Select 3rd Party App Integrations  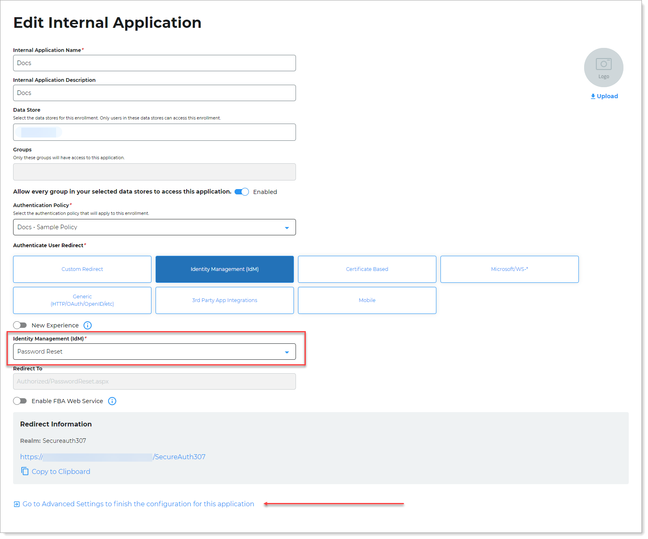coord(225,300)
